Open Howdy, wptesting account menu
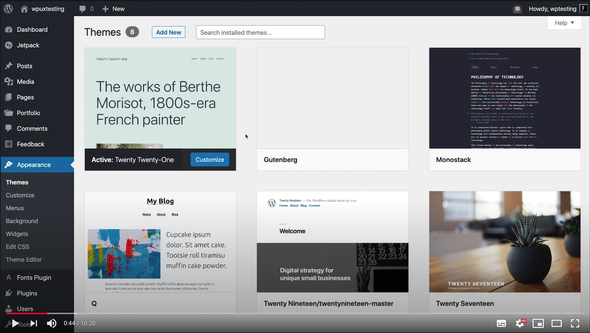590x333 pixels. coord(558,9)
